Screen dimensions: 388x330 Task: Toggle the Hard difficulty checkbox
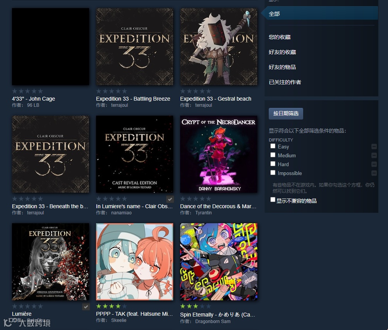coord(273,164)
